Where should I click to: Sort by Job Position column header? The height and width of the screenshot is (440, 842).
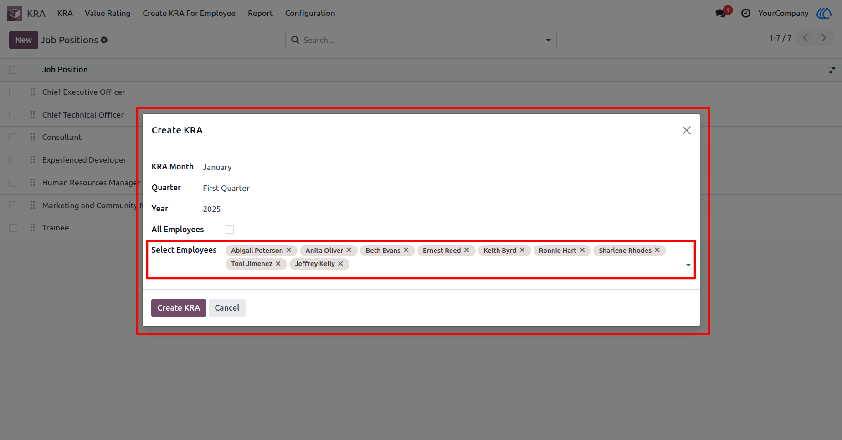[65, 70]
